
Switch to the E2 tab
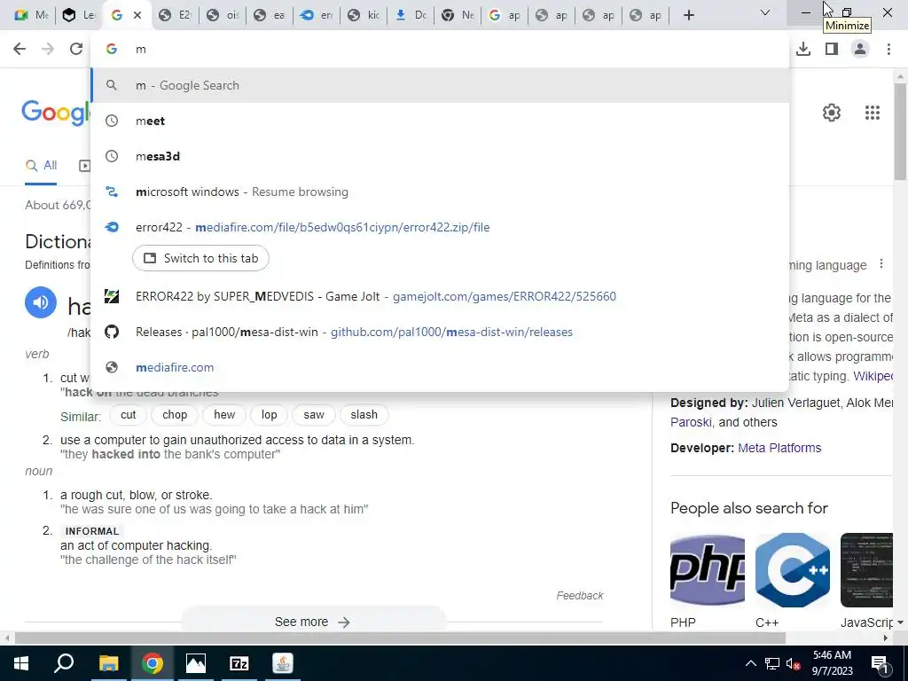(175, 15)
